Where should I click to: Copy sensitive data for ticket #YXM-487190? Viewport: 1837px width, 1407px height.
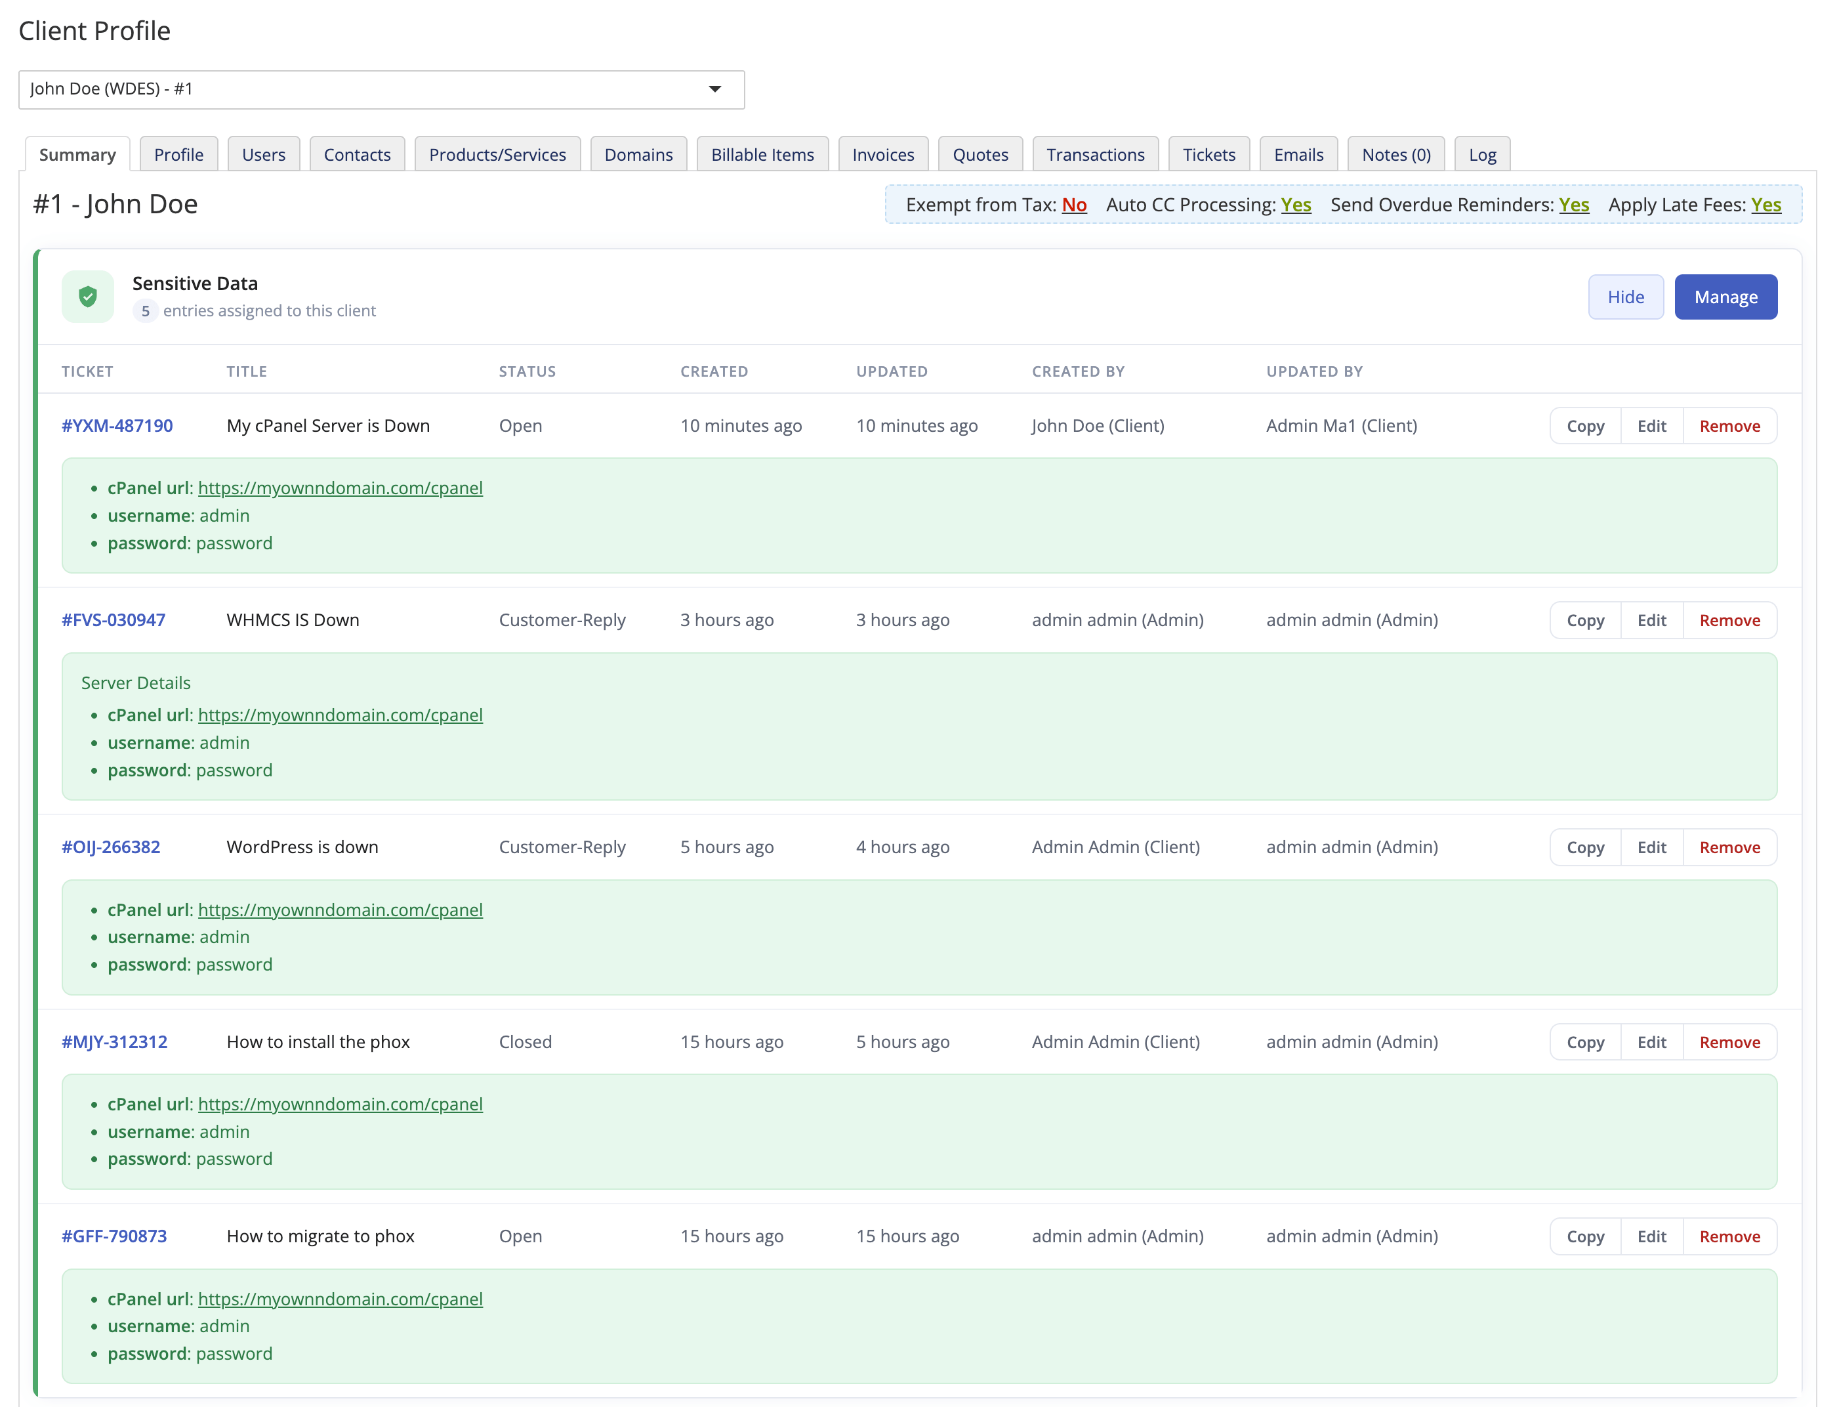[x=1585, y=427]
